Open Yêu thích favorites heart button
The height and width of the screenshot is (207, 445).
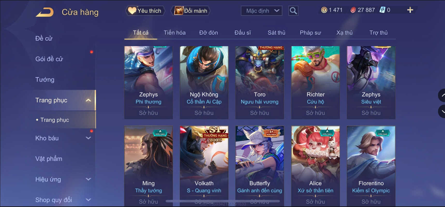coord(145,11)
